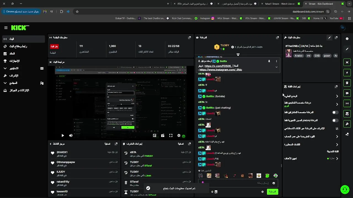The image size is (353, 198).
Task: Open الإنجازات achievements menu item
Action: tap(23, 61)
